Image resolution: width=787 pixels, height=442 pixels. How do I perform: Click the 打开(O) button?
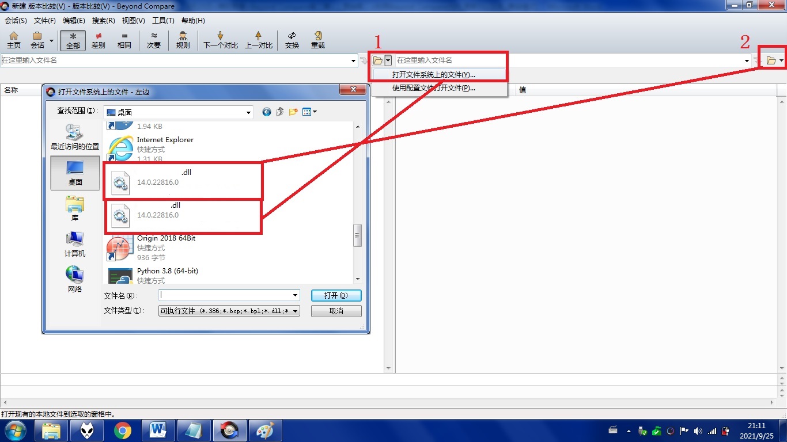pos(336,295)
